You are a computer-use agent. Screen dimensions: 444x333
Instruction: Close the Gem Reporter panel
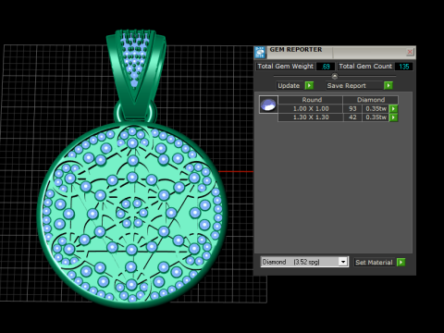click(410, 52)
